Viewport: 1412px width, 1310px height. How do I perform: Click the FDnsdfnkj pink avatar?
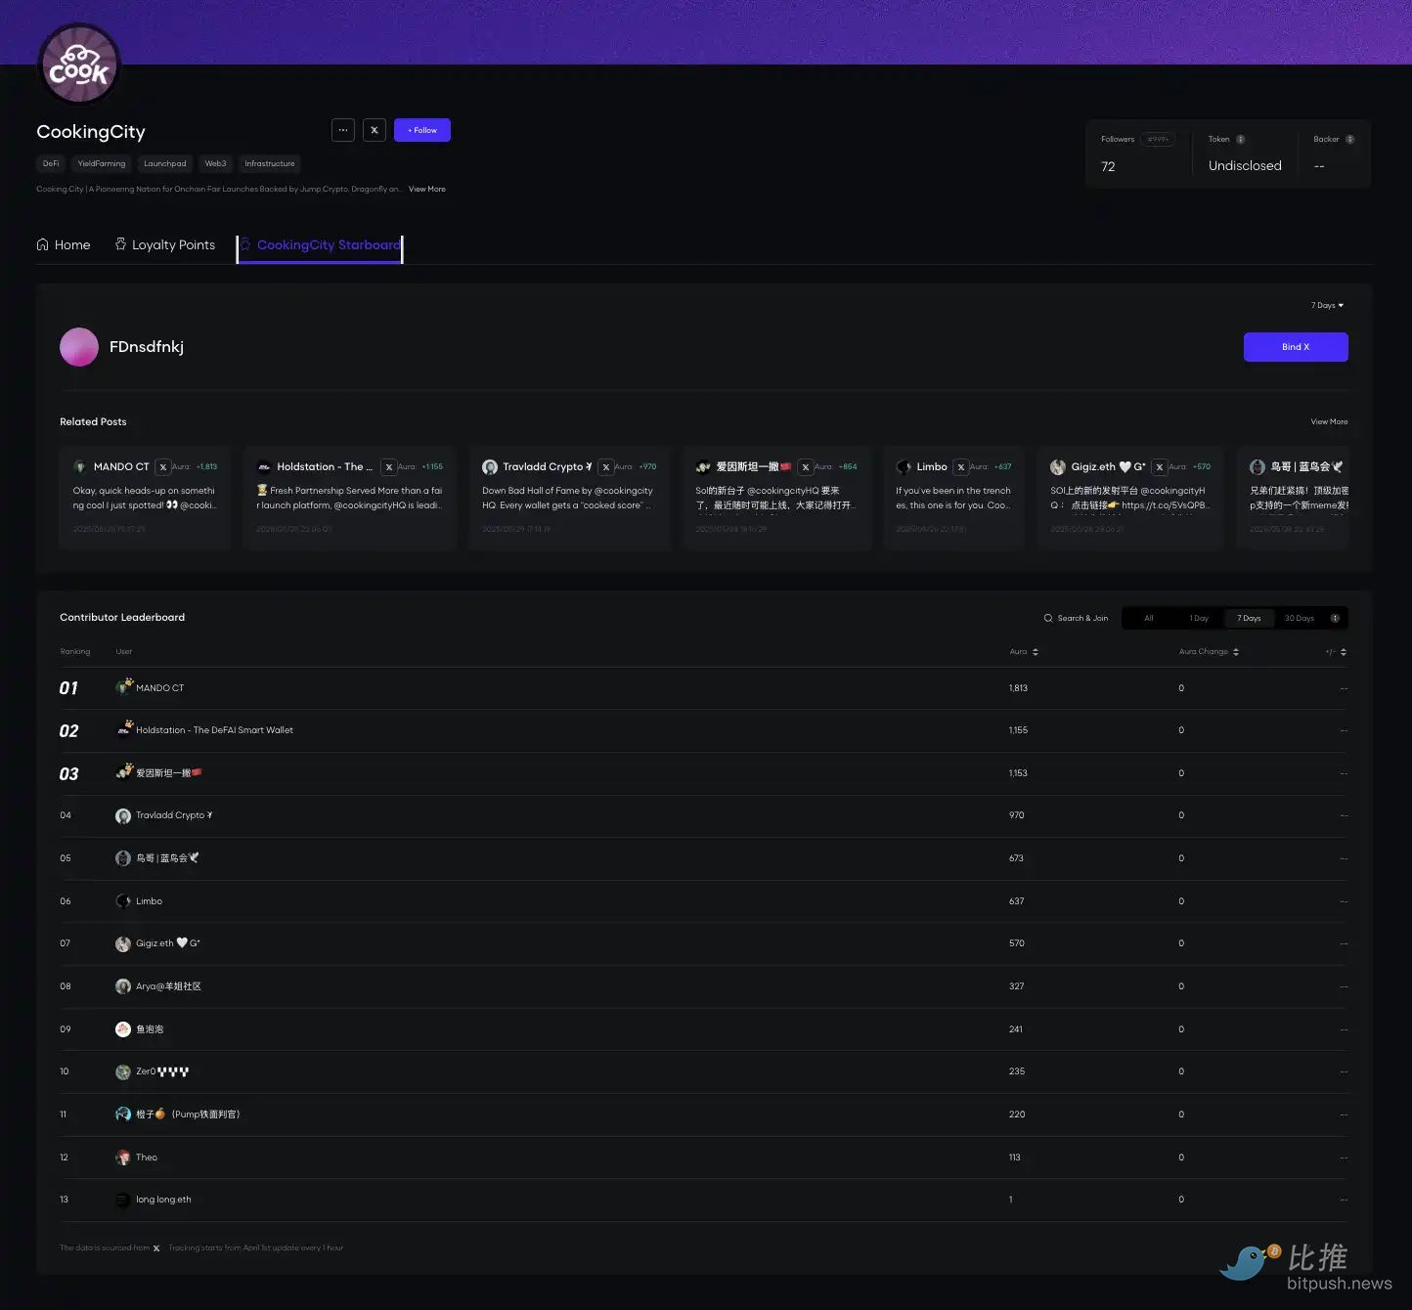(x=79, y=347)
